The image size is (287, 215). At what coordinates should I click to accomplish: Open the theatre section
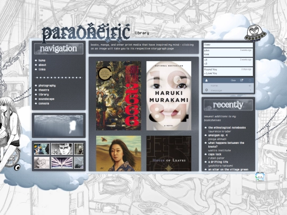44,90
